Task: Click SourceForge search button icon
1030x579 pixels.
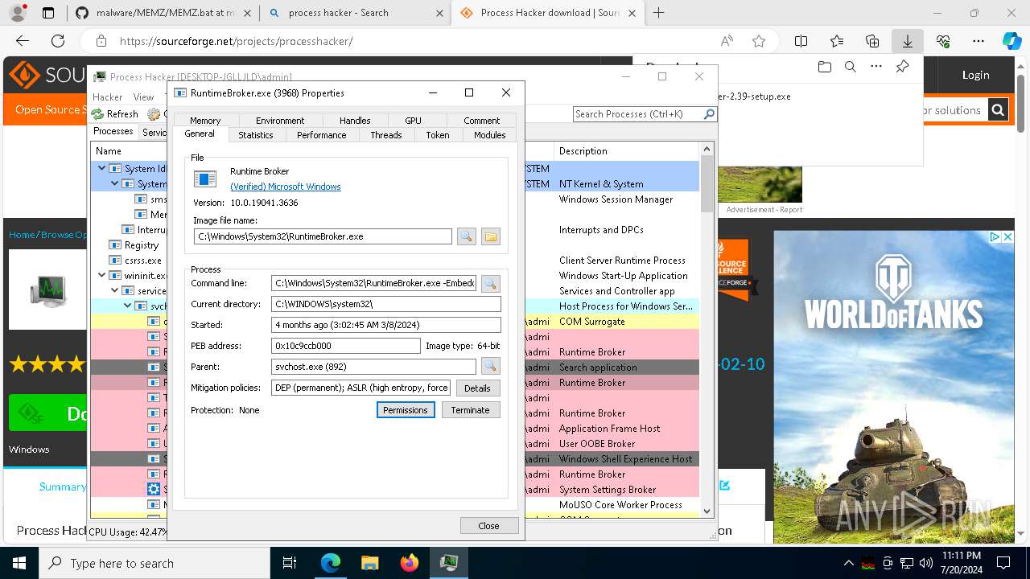Action: coord(998,110)
